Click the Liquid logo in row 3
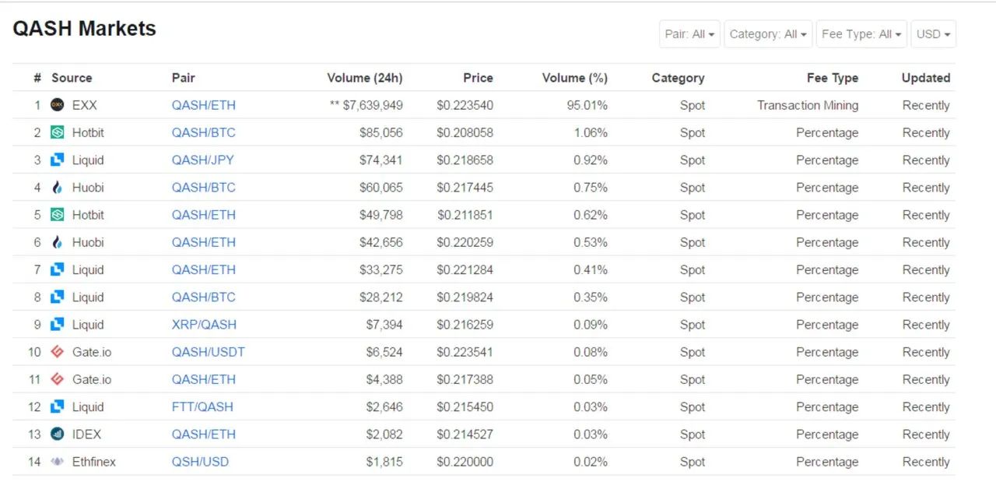Screen dimensions: 996x482 [x=57, y=160]
